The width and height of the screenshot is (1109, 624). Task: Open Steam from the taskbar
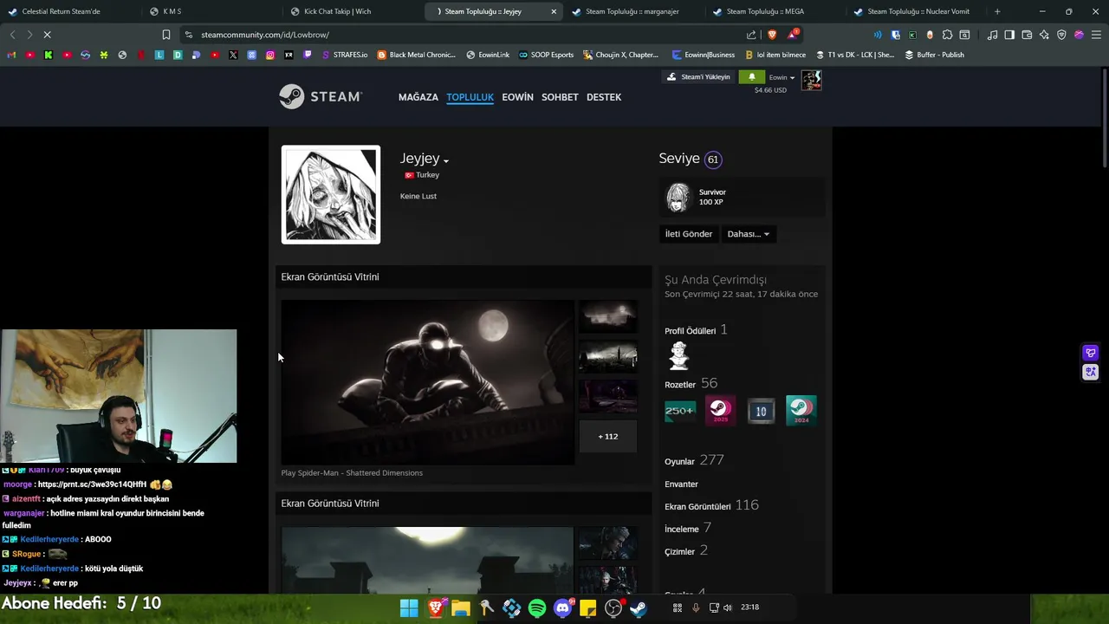pos(639,608)
